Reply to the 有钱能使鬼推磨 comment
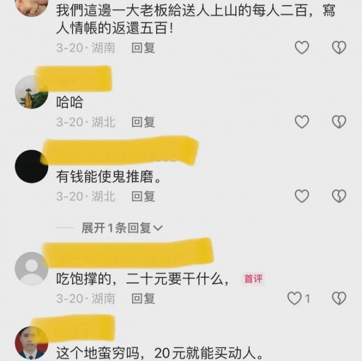Viewport: 362px width, 361px height. coord(143,196)
